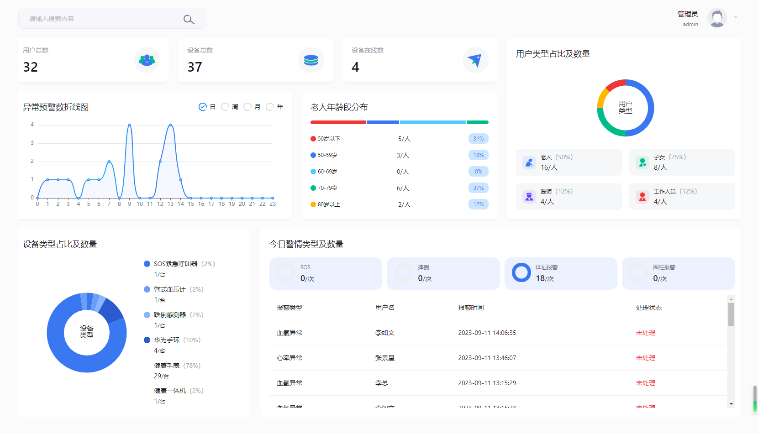Click 未处理 status for 张景星 alarm
This screenshot has width=758, height=434.
click(x=645, y=358)
